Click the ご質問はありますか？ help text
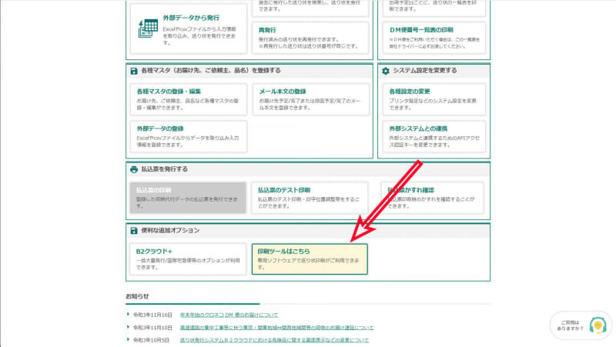This screenshot has height=347, width=616. (570, 325)
